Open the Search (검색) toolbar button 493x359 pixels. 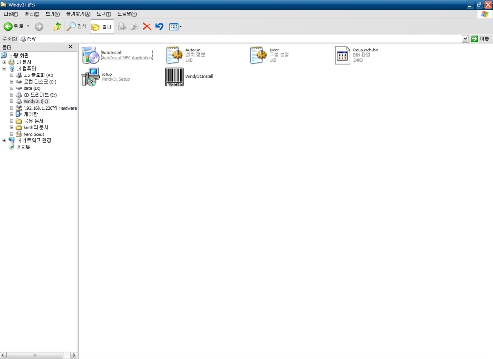point(77,27)
